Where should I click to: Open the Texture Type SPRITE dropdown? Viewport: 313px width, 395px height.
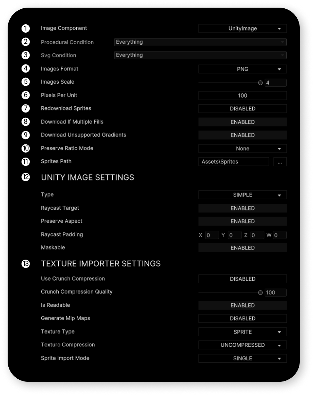(x=243, y=332)
